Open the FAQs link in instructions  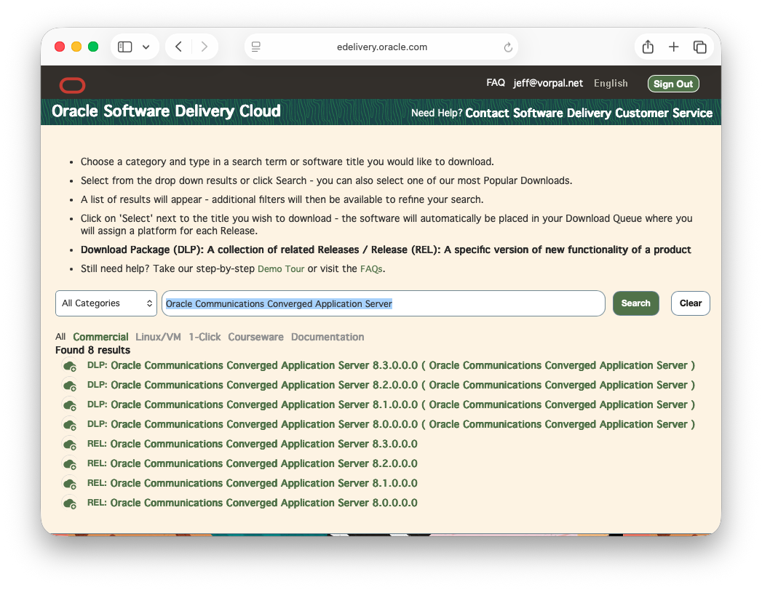371,268
